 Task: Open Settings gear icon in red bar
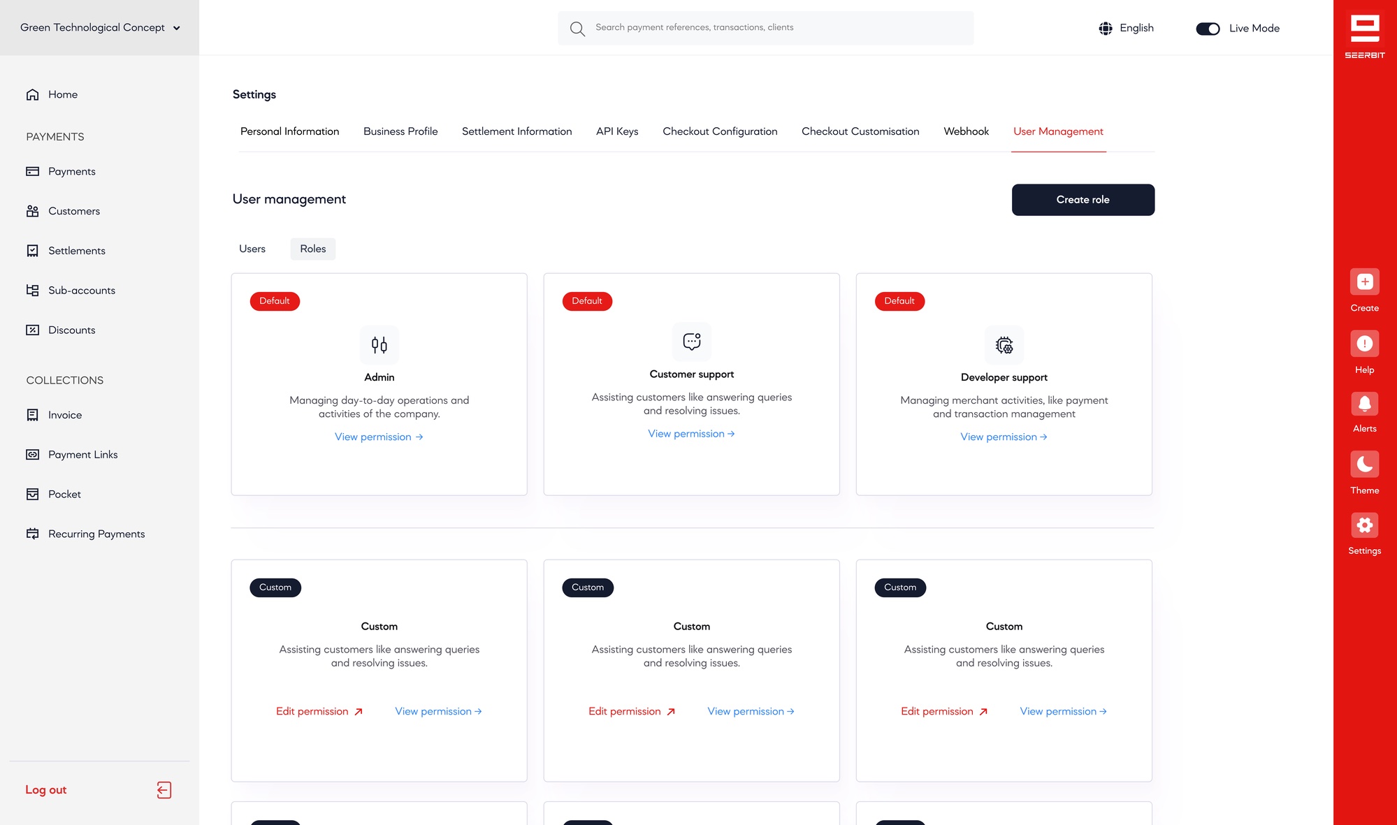coord(1365,525)
